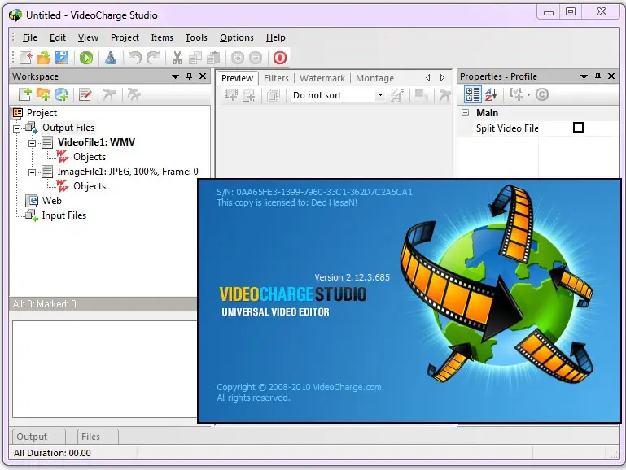Open the Tools menu
Screen dimensions: 626x470
point(196,37)
